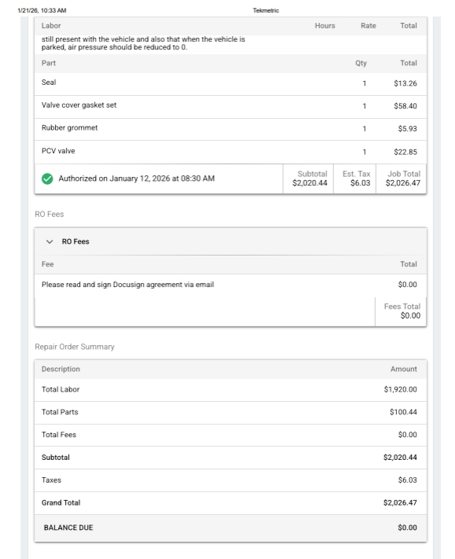Select the PCV valve part row
This screenshot has width=455, height=559.
[230, 152]
